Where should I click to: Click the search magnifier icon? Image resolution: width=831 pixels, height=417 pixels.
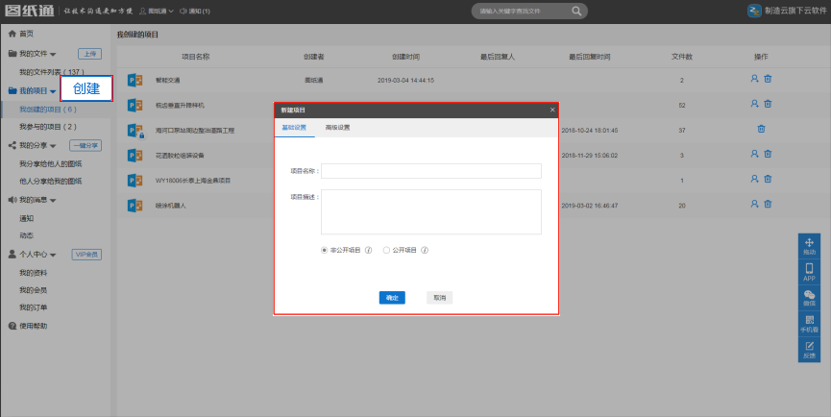coord(576,12)
